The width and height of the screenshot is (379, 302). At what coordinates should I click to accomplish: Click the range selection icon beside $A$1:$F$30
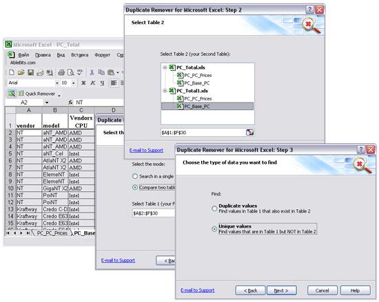[249, 133]
